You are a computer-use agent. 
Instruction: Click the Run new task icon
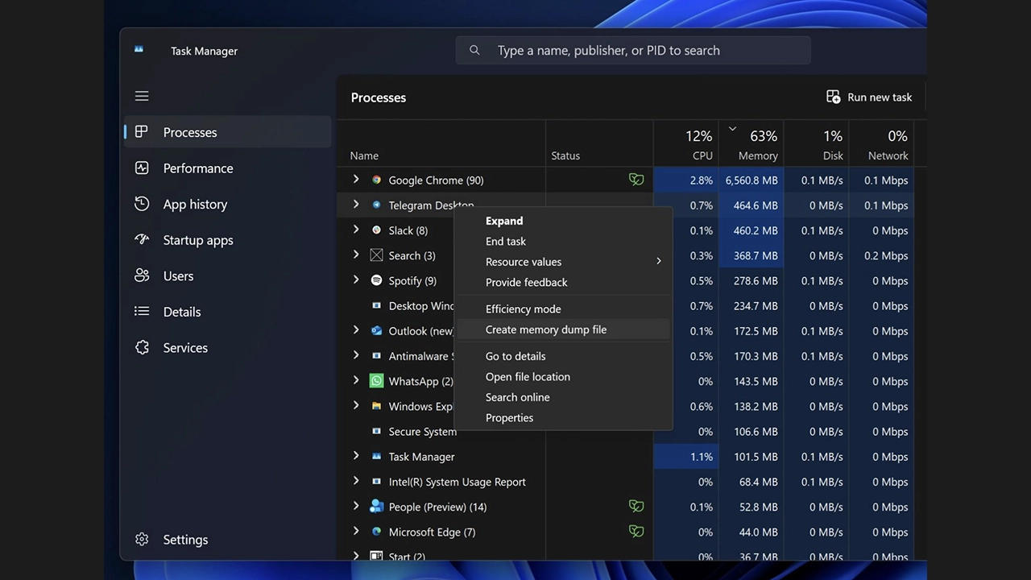tap(834, 97)
